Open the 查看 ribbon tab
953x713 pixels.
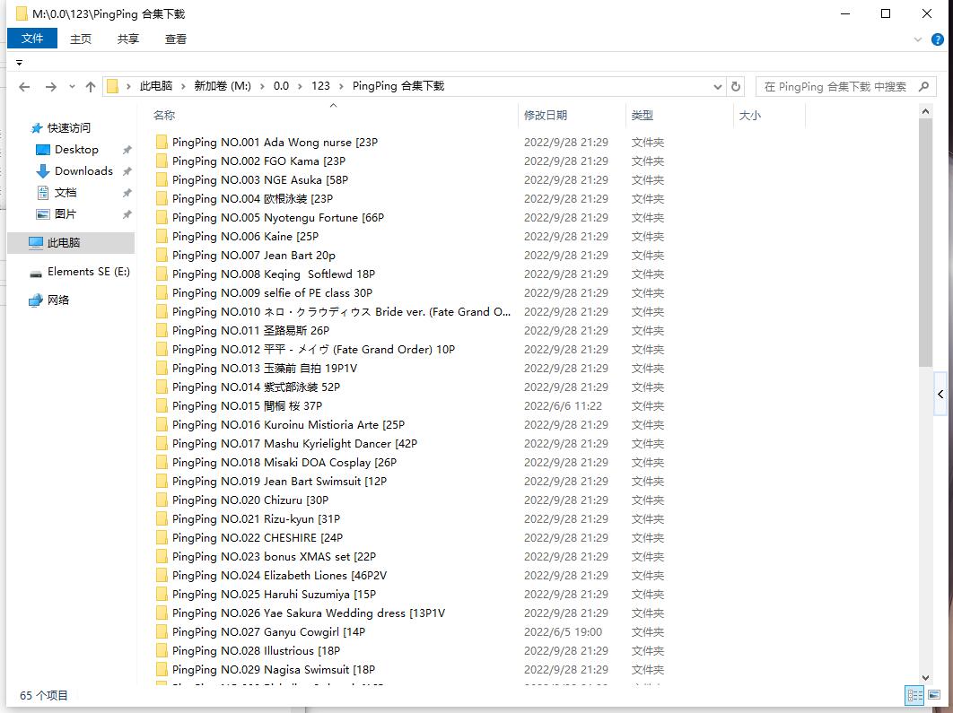[x=176, y=39]
